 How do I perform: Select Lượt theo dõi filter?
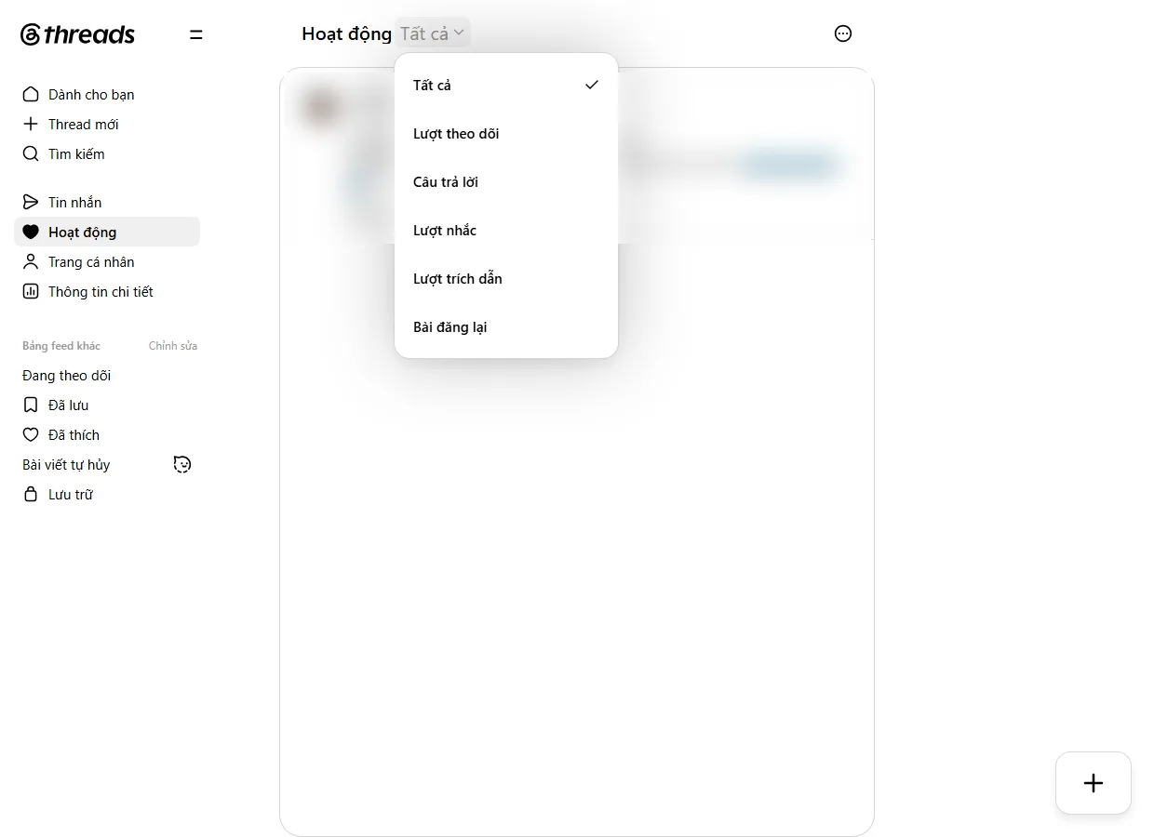506,133
